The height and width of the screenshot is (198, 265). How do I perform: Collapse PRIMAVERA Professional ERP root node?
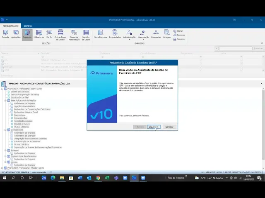click(2, 89)
